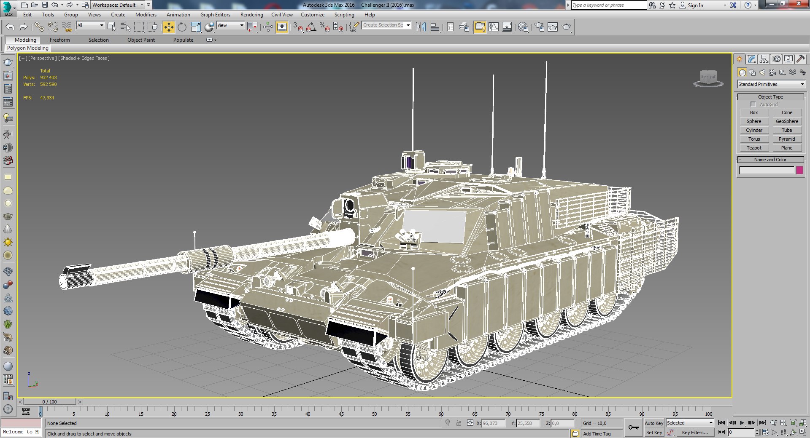This screenshot has width=810, height=438.
Task: Toggle the Selection Lock padlock
Action: coord(459,423)
